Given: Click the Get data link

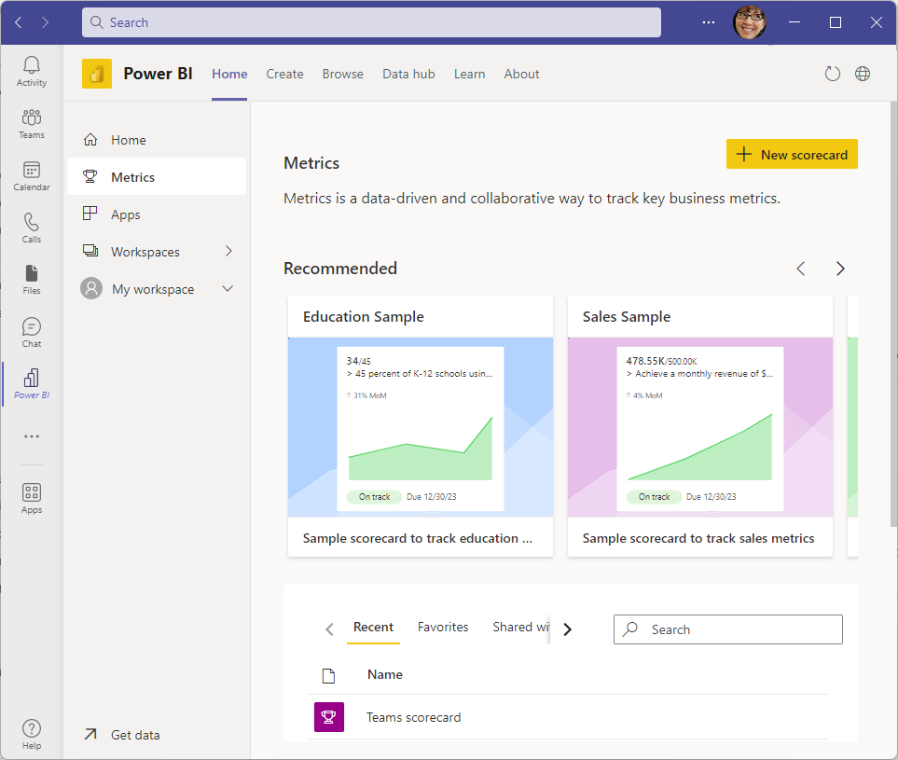Looking at the screenshot, I should [121, 734].
